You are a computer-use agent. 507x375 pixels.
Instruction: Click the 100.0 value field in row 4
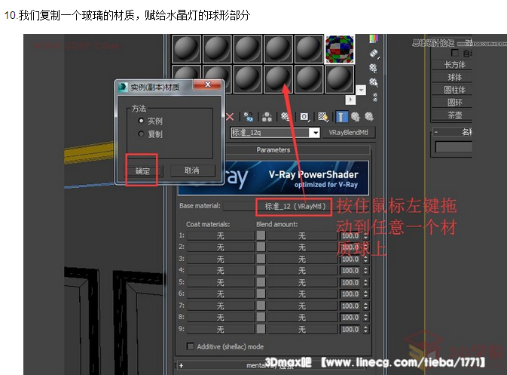(350, 270)
